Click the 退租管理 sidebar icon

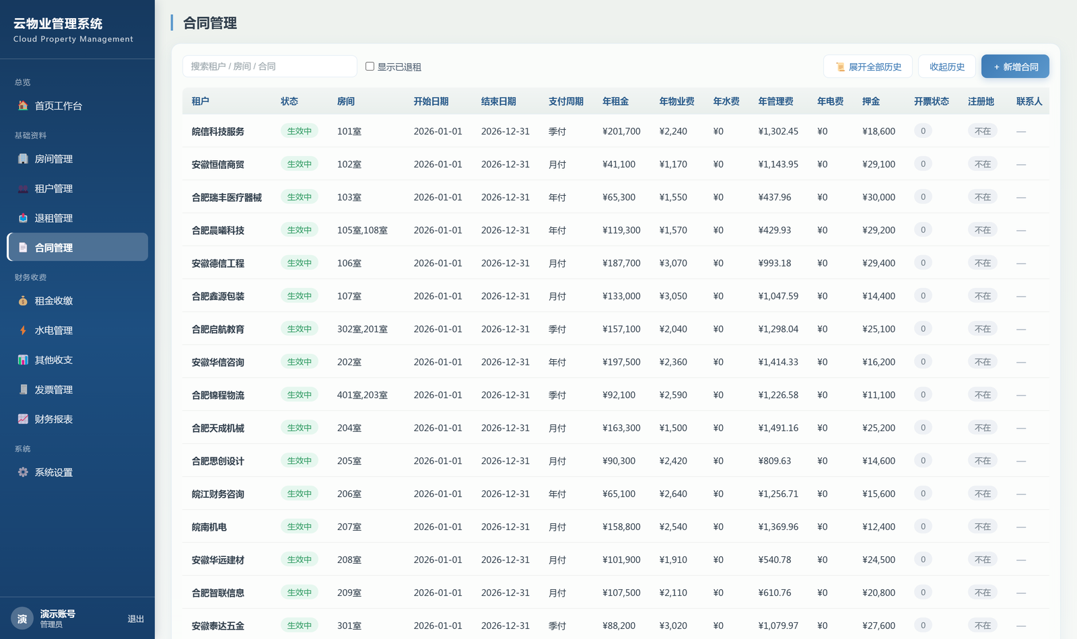(x=23, y=218)
